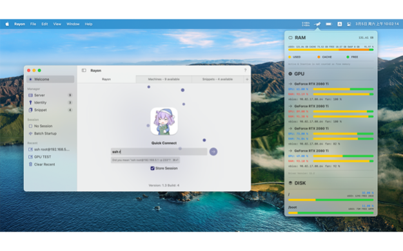Click the /boot disk usage bar
Screen dimensions: 403x251
[331, 213]
